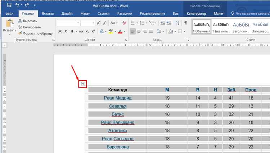This screenshot has height=153, width=270.
Task: Click the Копировать button
Action: click(x=30, y=27)
